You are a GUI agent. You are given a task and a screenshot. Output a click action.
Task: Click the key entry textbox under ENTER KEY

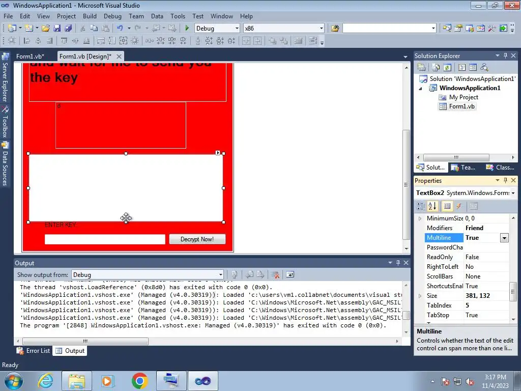point(105,239)
